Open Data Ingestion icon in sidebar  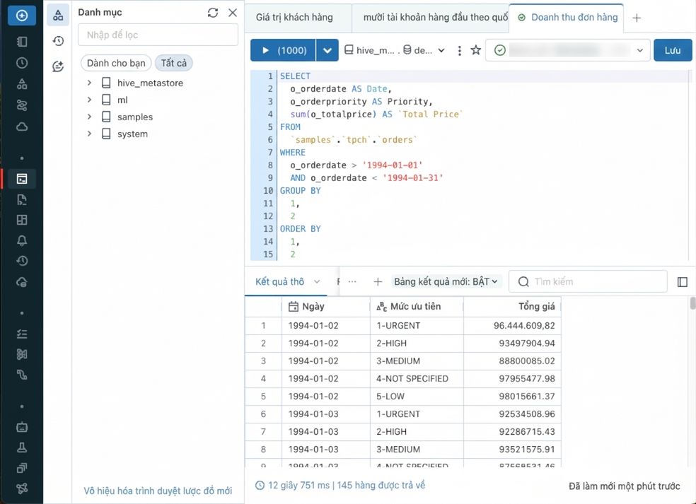22,354
